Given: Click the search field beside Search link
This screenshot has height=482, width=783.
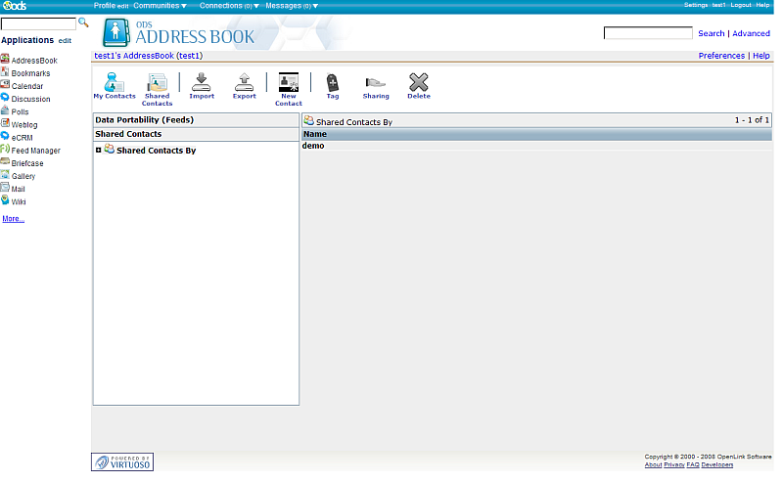Looking at the screenshot, I should coord(647,33).
